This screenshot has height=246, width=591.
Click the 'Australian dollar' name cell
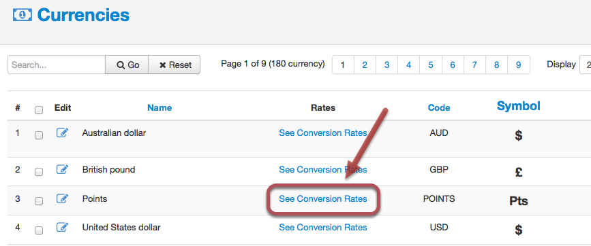114,133
